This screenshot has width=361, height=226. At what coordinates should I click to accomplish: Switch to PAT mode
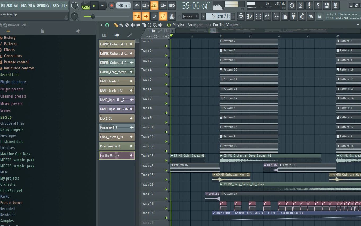click(x=86, y=3)
